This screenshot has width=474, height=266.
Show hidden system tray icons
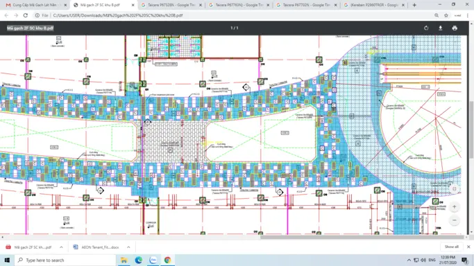409,260
